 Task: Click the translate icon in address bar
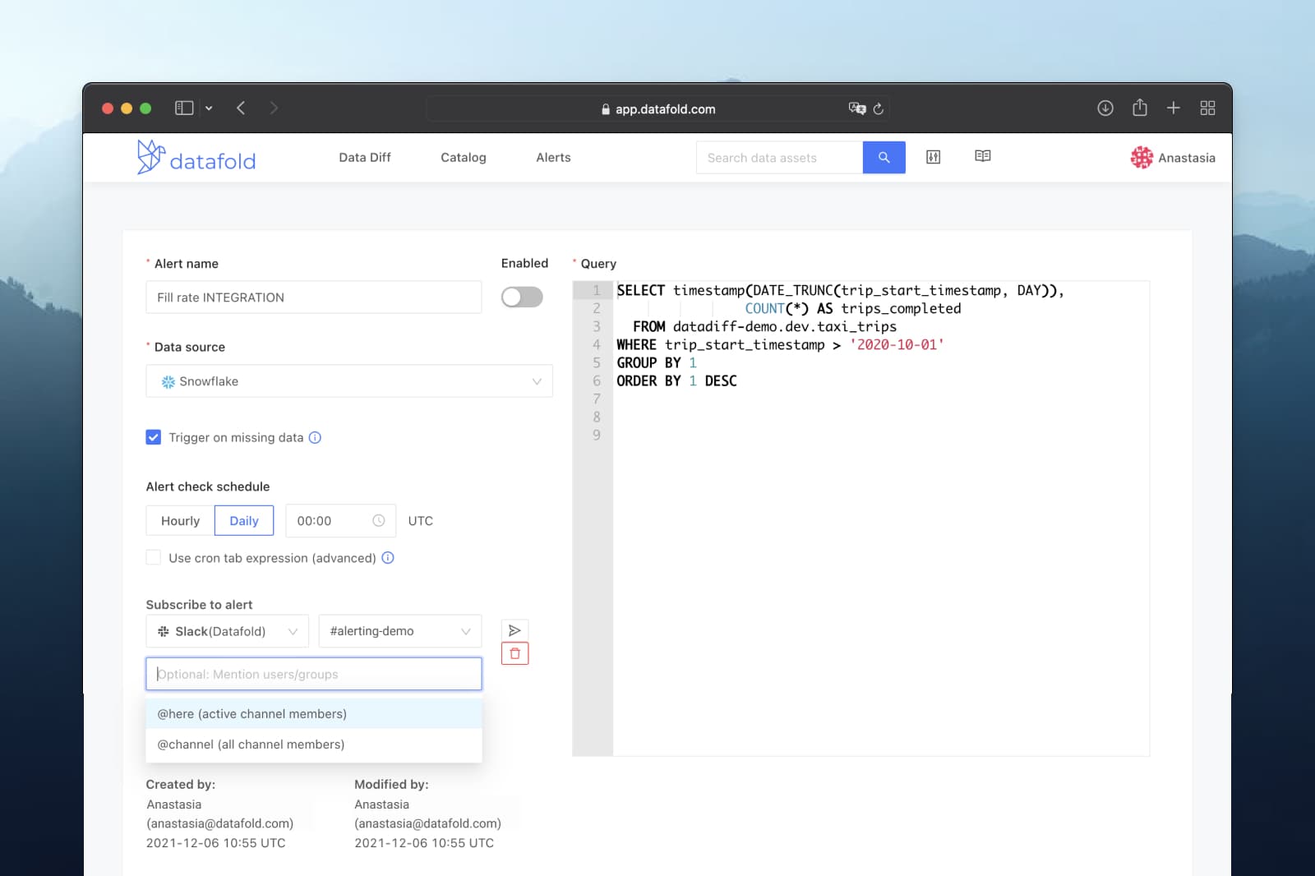(x=857, y=108)
